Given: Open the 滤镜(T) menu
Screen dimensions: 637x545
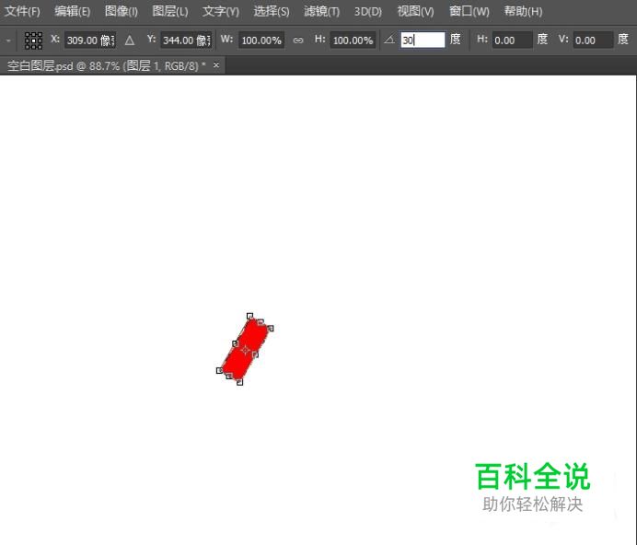Looking at the screenshot, I should [x=322, y=11].
